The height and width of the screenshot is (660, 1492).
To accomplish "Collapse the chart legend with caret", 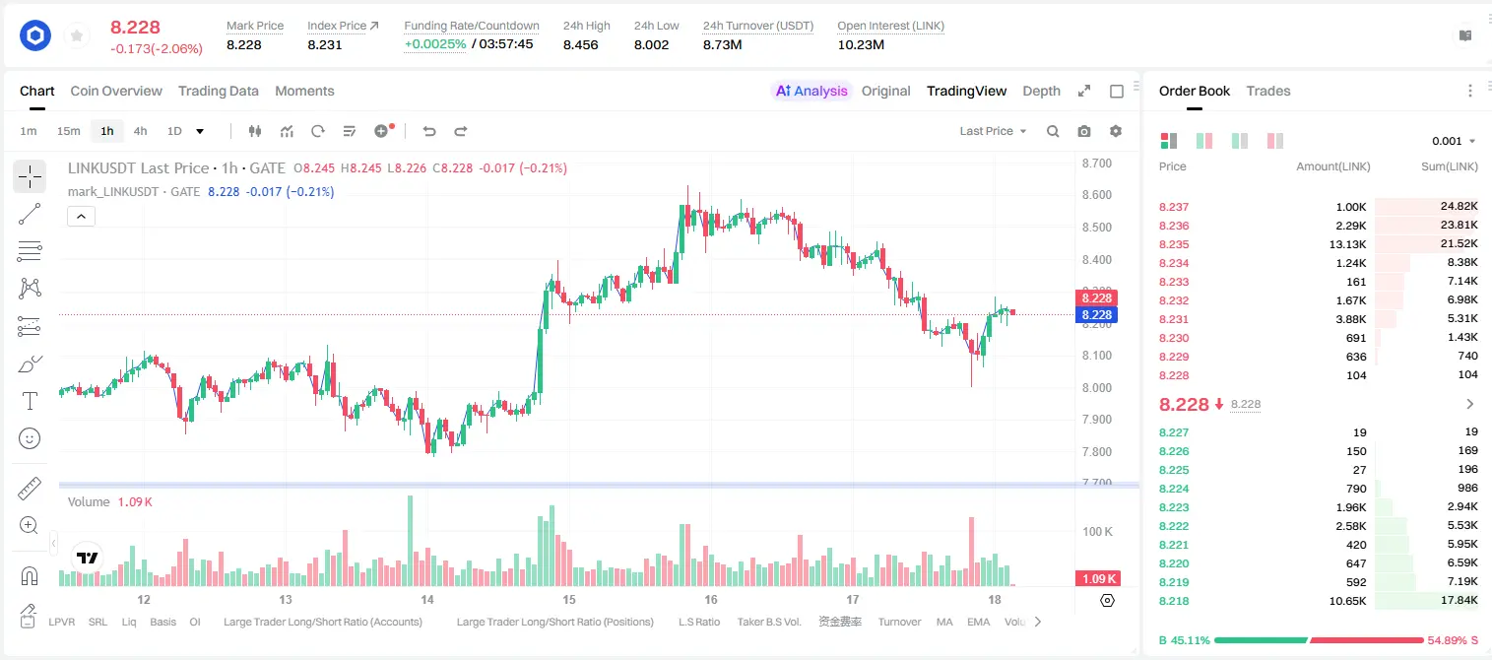I will (81, 217).
